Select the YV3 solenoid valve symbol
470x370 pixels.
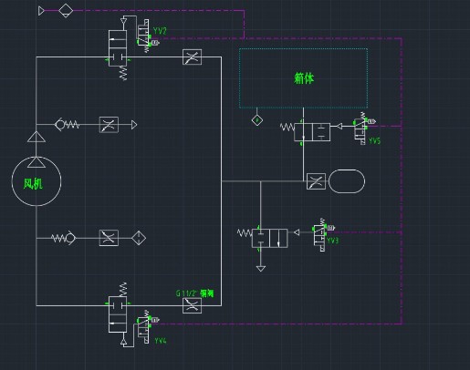(x=322, y=234)
